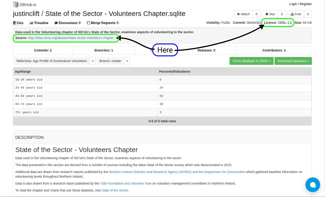Open the chat widget bubble

(x=313, y=185)
